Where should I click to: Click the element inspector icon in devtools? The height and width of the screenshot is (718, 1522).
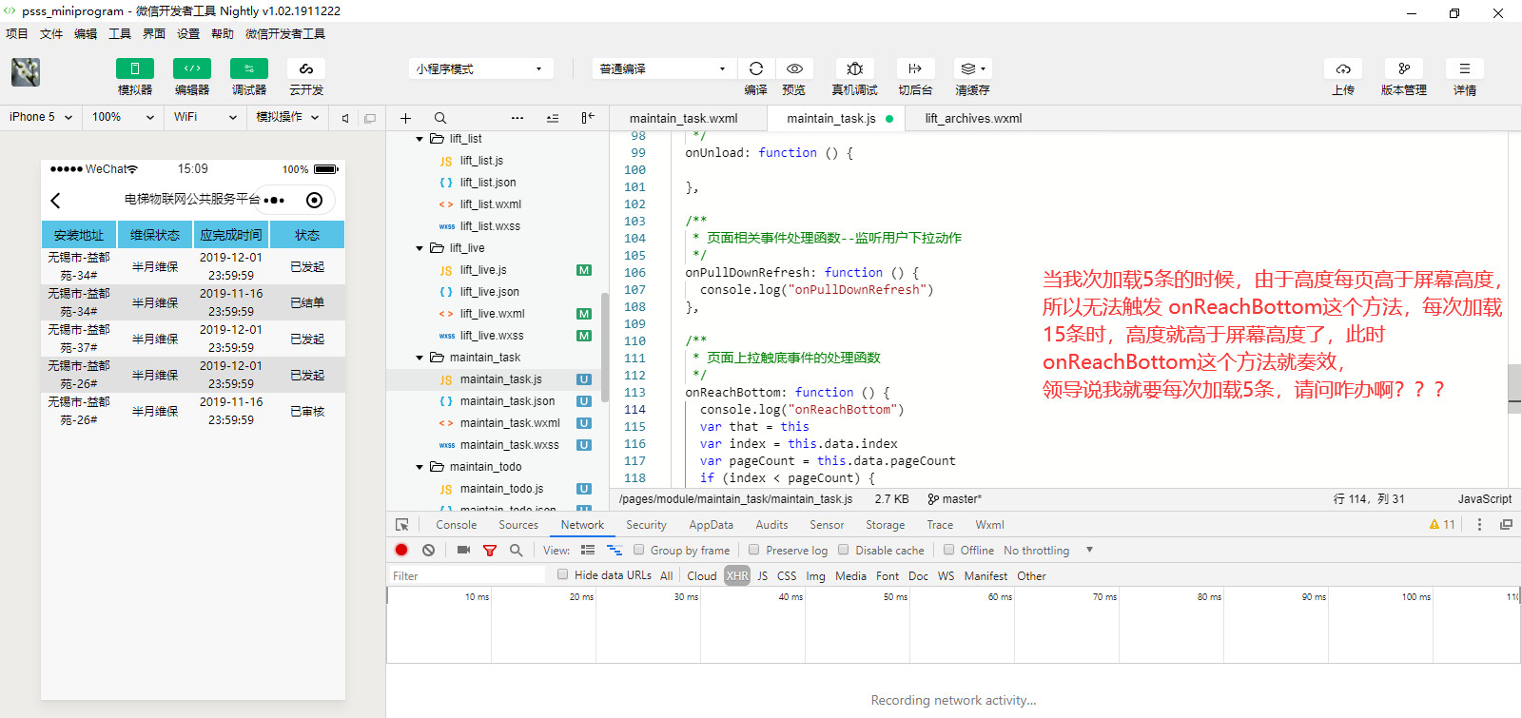click(x=402, y=525)
